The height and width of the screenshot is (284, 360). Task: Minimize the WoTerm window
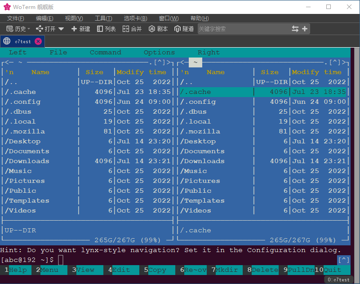point(308,7)
